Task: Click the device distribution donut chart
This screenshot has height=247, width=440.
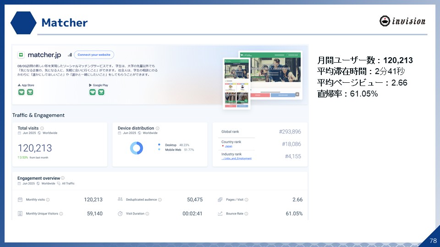Action: 137,148
